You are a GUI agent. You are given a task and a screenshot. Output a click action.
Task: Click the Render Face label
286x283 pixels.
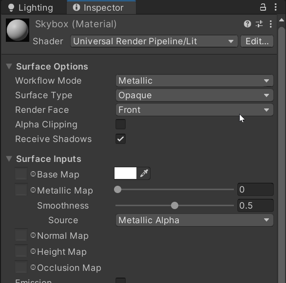pos(42,110)
